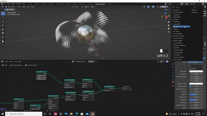Open the Edit menu
The image size is (207, 116).
click(8, 4)
